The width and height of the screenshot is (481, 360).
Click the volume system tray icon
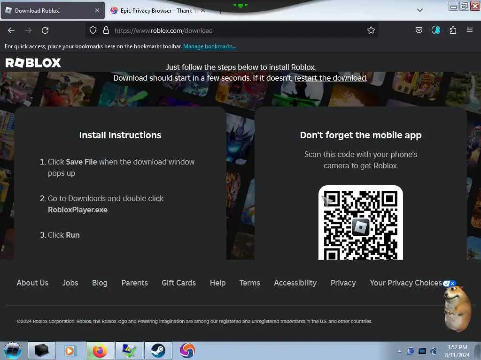coord(434,351)
